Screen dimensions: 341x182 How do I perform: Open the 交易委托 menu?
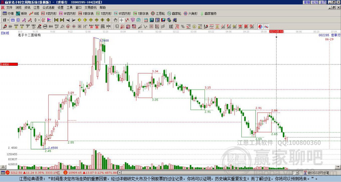[91, 8]
